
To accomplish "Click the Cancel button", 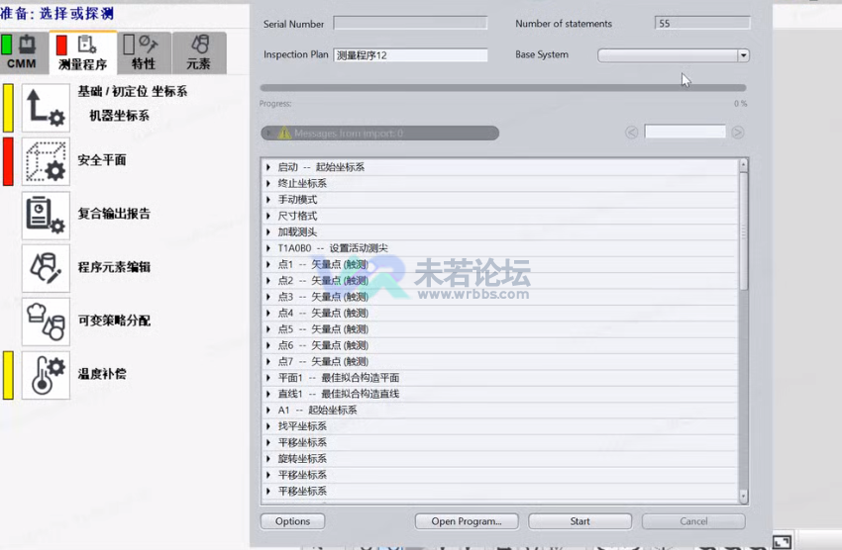I will click(x=693, y=521).
